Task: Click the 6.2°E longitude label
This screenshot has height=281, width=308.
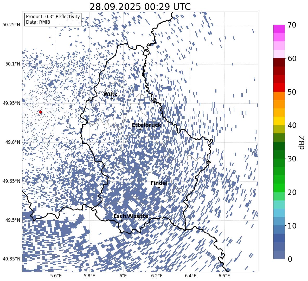Action: click(157, 276)
